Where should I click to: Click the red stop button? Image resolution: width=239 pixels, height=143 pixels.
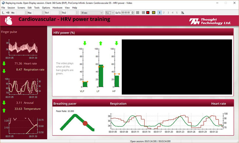pos(148,13)
